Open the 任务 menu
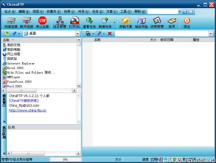 point(98,11)
